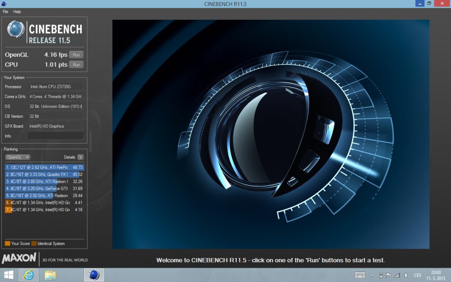Select the 12C/12T ATI FirePro ranking entry

click(44, 167)
